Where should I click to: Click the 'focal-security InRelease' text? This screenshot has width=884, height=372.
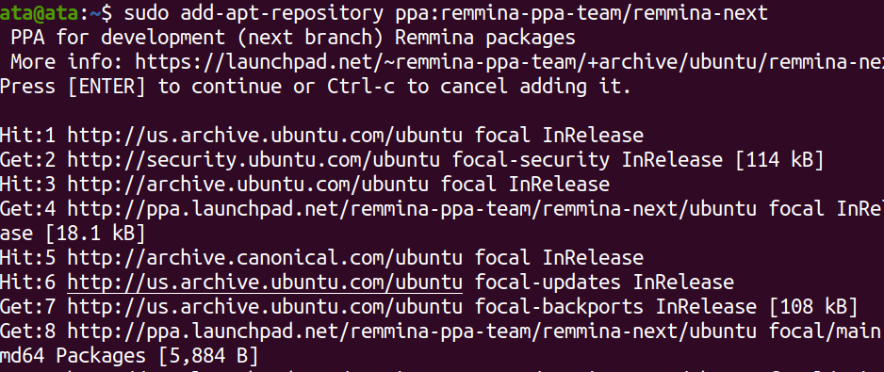tap(587, 160)
